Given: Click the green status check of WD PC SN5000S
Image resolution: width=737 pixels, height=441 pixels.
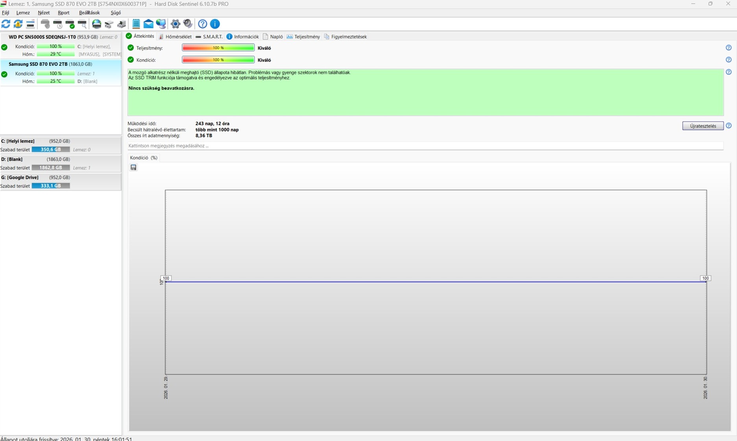Looking at the screenshot, I should pyautogui.click(x=4, y=47).
